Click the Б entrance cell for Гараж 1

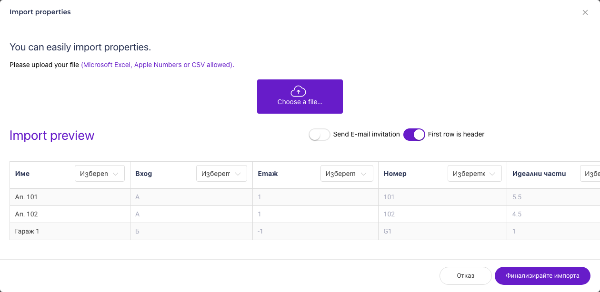coord(191,231)
